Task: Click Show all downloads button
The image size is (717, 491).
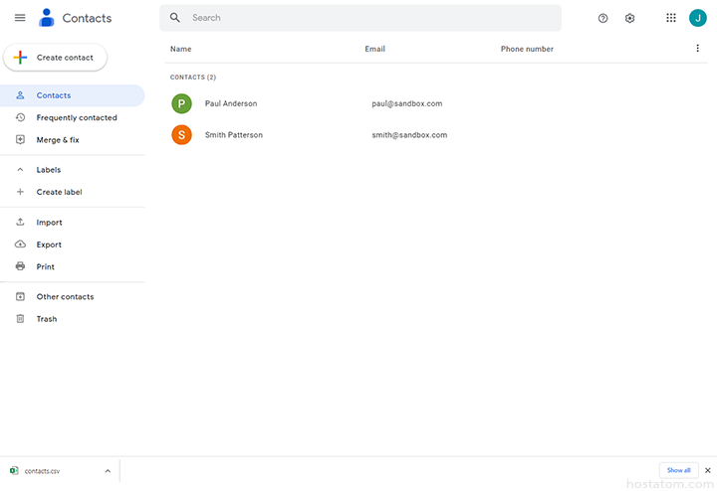Action: (x=678, y=470)
